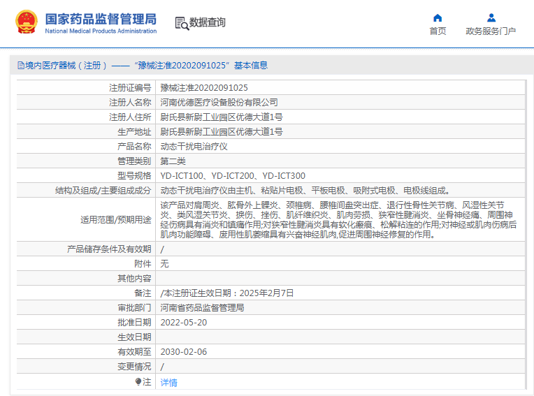534x396 pixels.
Task: Click management class 第二类
Action: pos(173,161)
